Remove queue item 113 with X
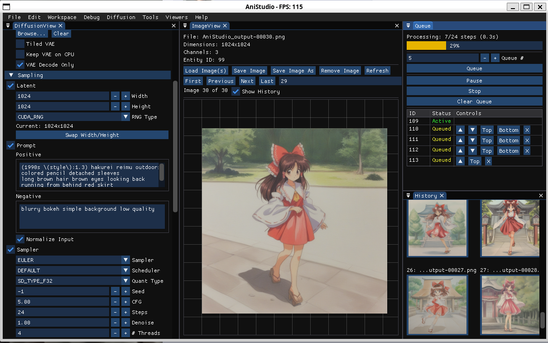The width and height of the screenshot is (548, 343). [x=488, y=161]
